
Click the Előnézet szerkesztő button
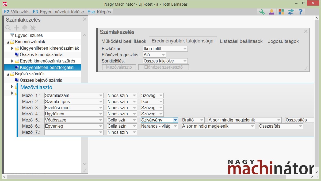163,67
